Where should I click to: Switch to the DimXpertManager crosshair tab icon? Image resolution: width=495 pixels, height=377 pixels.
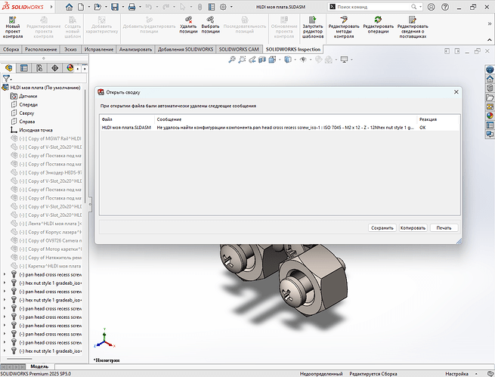tap(54, 68)
